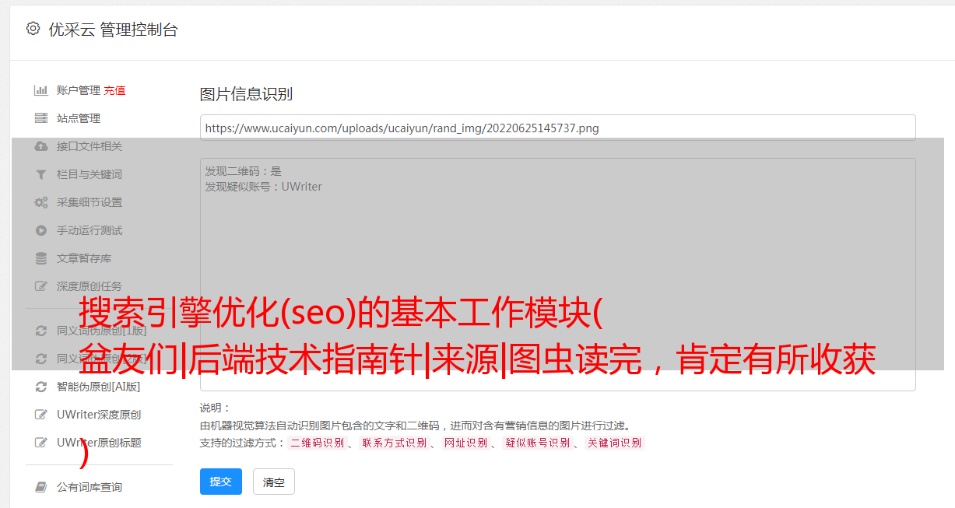
Task: Click the play icon for 手动运行测试
Action: (x=41, y=230)
